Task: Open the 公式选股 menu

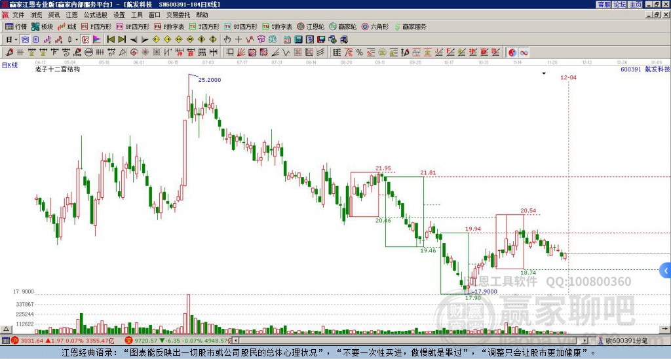Action: (x=96, y=15)
